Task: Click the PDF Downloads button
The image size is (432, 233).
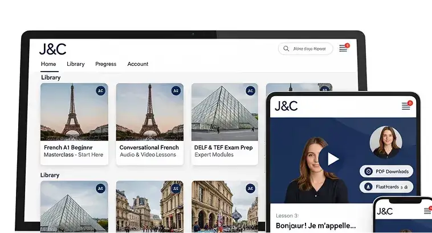Action: (386, 172)
